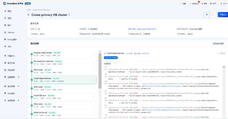This screenshot has width=228, height=119.
Task: Select the 'Install OB rpm' subtask
Action: pyautogui.click(x=64, y=97)
